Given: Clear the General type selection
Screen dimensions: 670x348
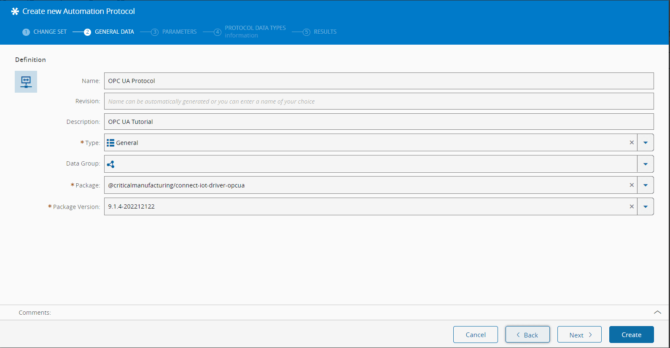Looking at the screenshot, I should tap(631, 143).
